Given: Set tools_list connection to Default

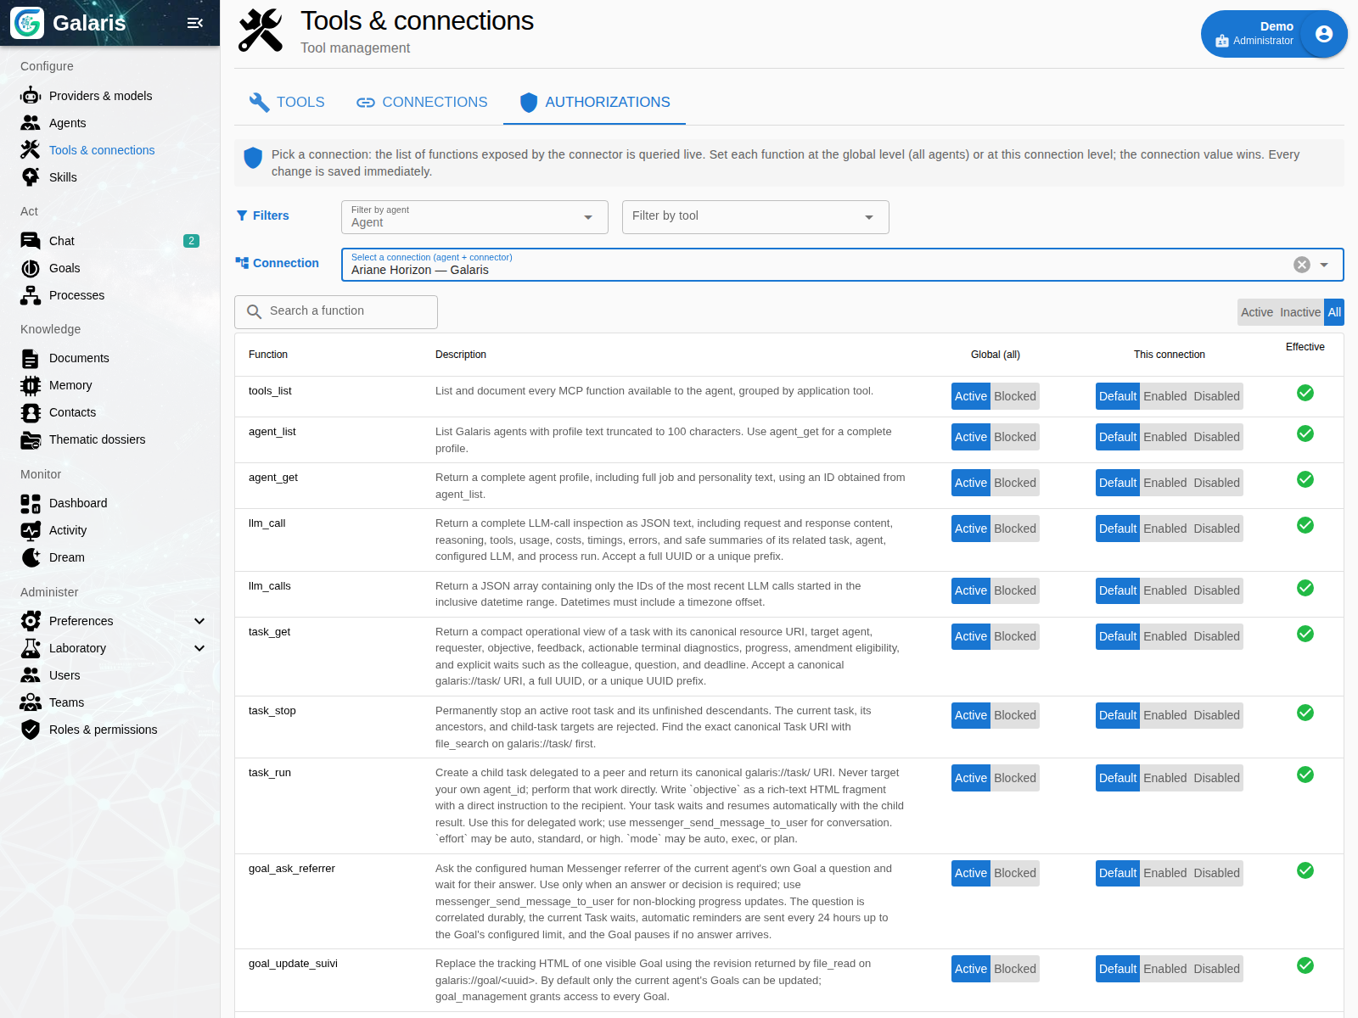Looking at the screenshot, I should [x=1118, y=396].
